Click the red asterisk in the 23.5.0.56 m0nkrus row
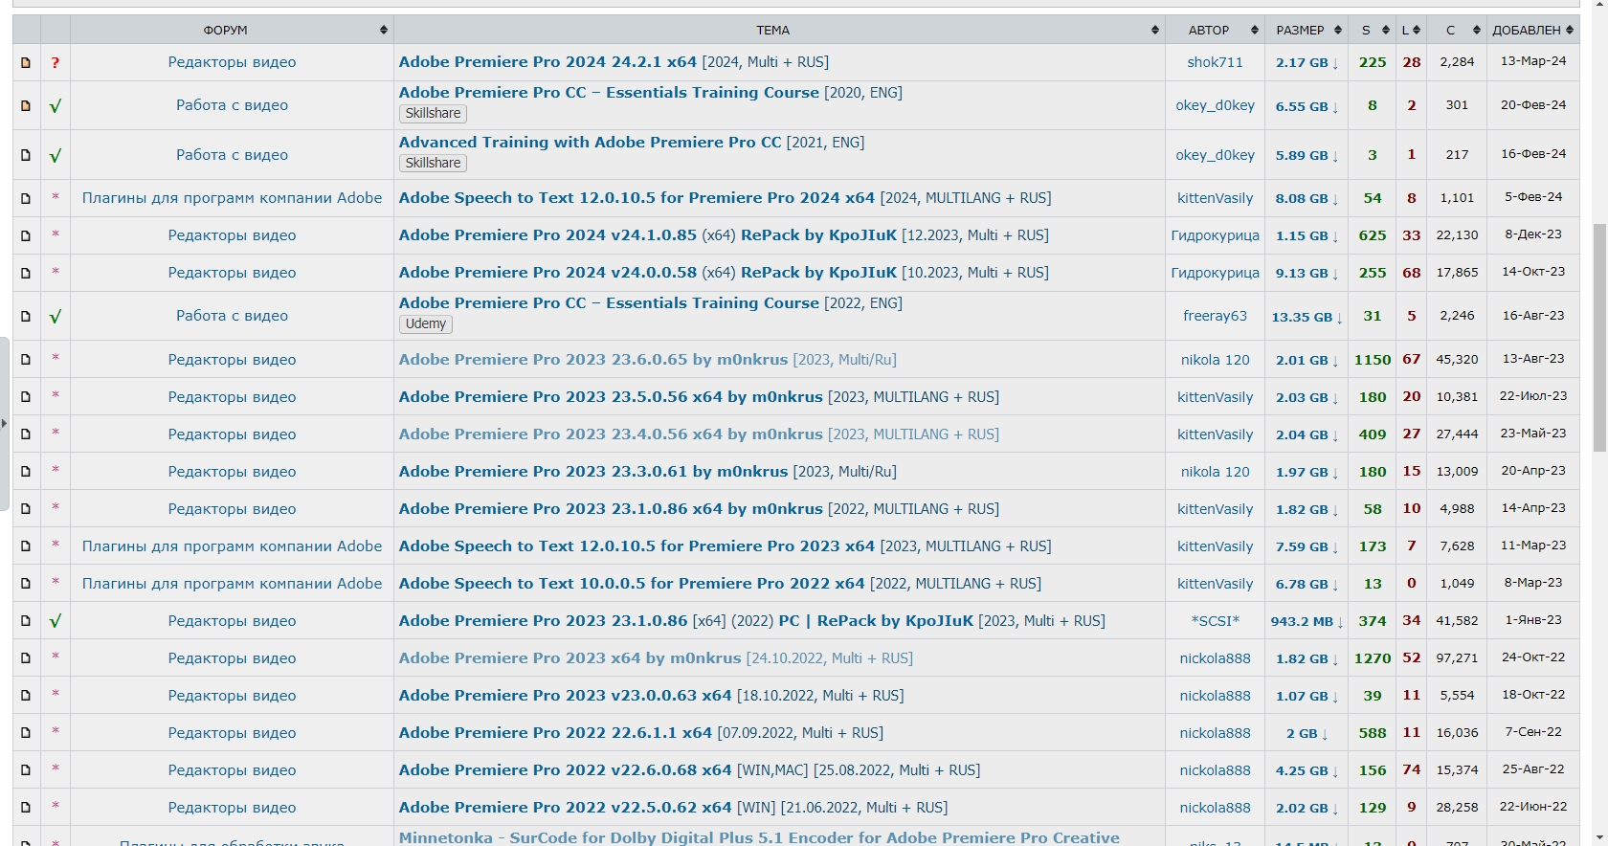Screen dimensions: 1608x846 (56, 395)
